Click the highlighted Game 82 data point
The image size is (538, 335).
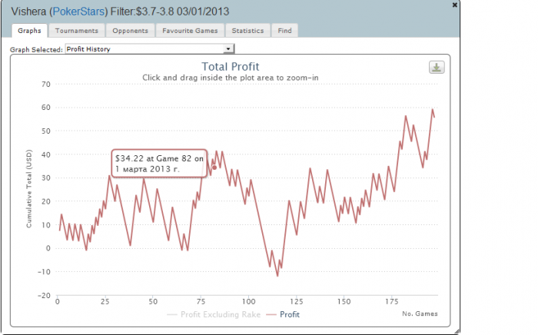coord(214,167)
